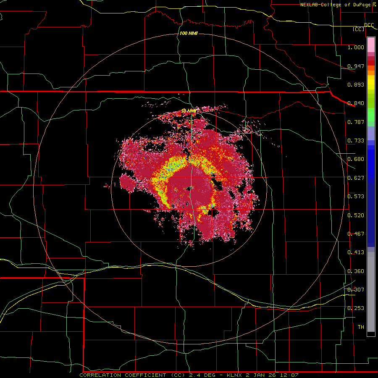Click the 0.520 color scale value

356,215
